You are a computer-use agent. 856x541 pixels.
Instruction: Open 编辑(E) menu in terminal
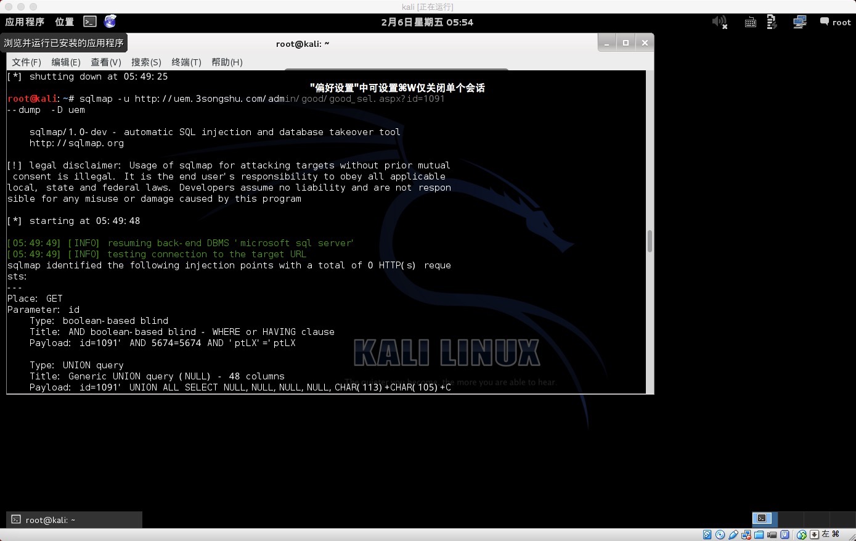click(66, 62)
